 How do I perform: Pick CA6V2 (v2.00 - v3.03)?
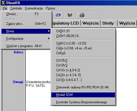(83, 43)
